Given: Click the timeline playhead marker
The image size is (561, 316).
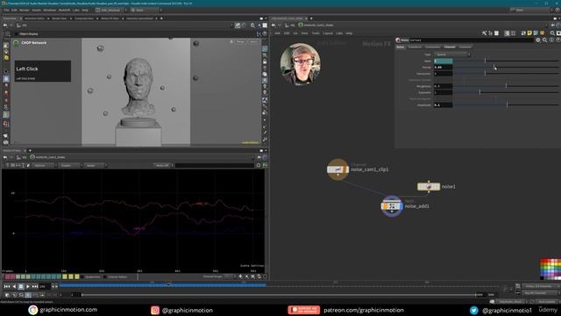Looking at the screenshot, I should tap(168, 284).
